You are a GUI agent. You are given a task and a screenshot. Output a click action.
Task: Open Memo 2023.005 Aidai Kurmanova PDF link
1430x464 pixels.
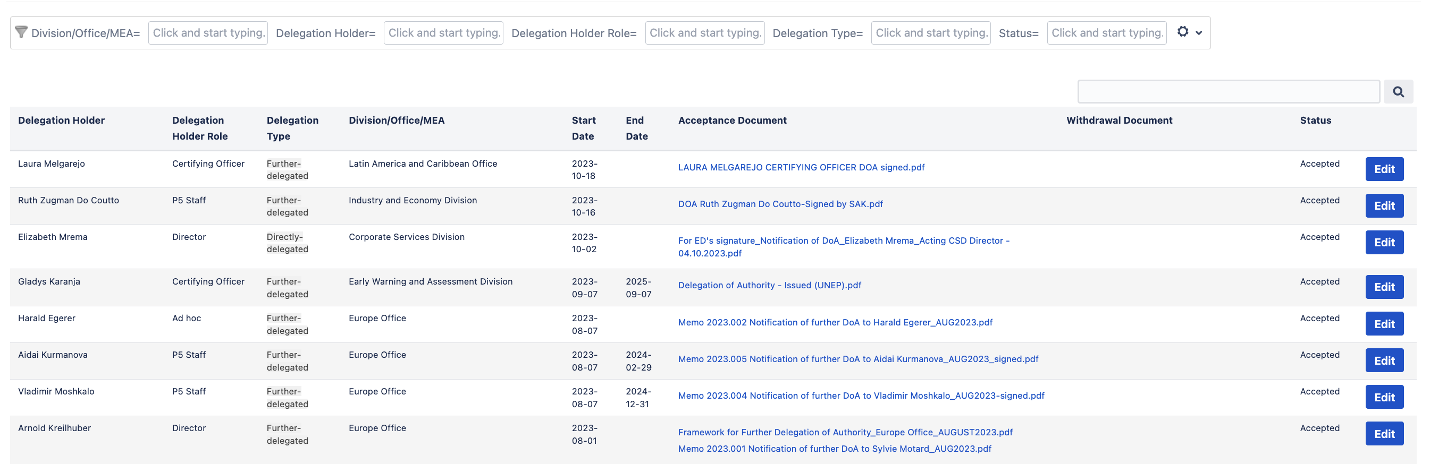857,359
